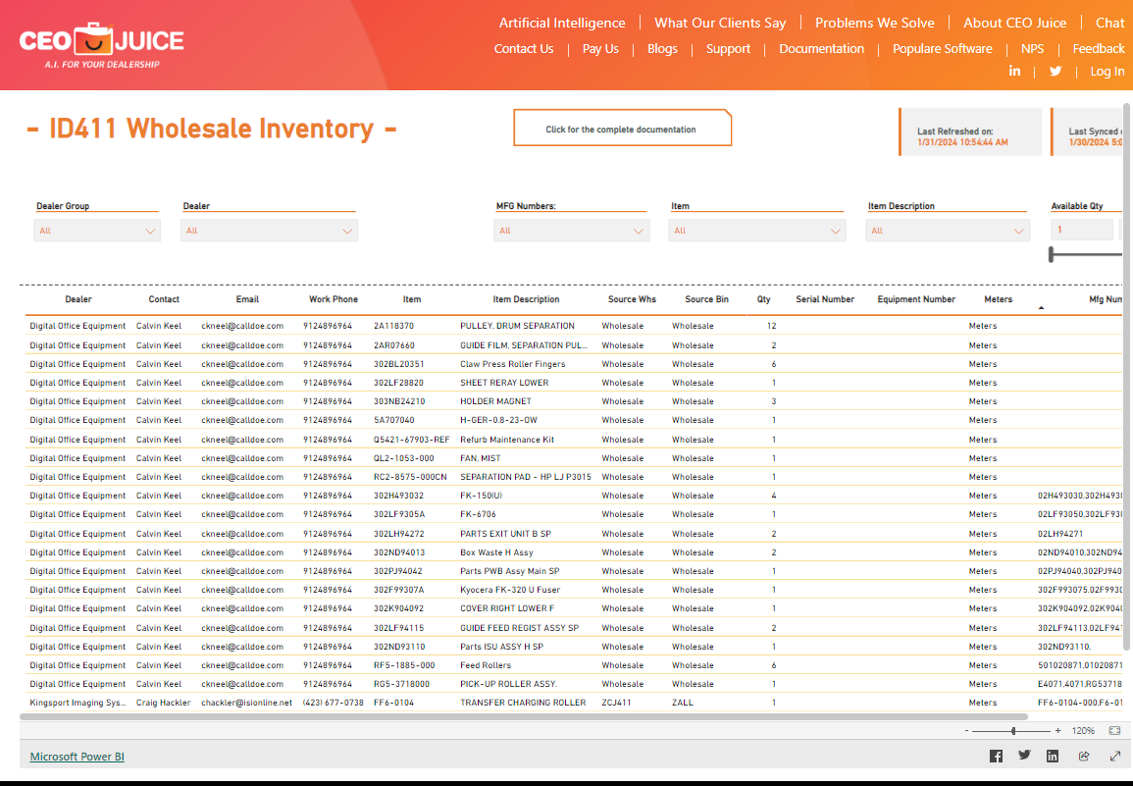Go to Pay Us page
The image size is (1133, 786).
(x=600, y=48)
